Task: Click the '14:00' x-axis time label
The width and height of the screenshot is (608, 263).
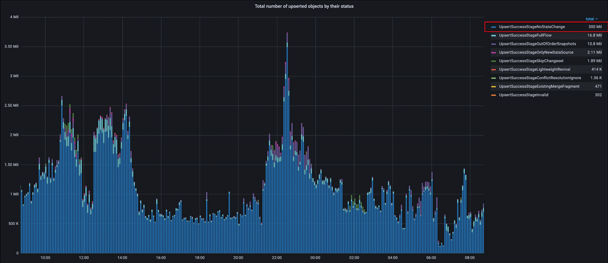Action: 122,257
